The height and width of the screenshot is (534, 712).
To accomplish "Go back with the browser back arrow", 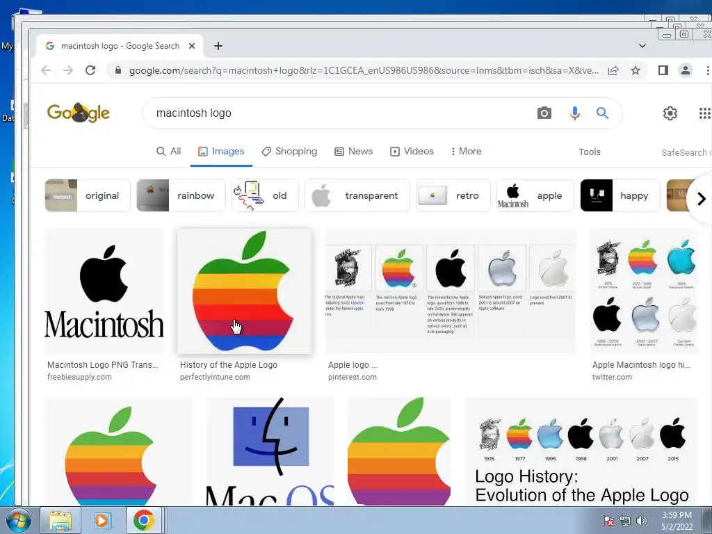I will (46, 70).
